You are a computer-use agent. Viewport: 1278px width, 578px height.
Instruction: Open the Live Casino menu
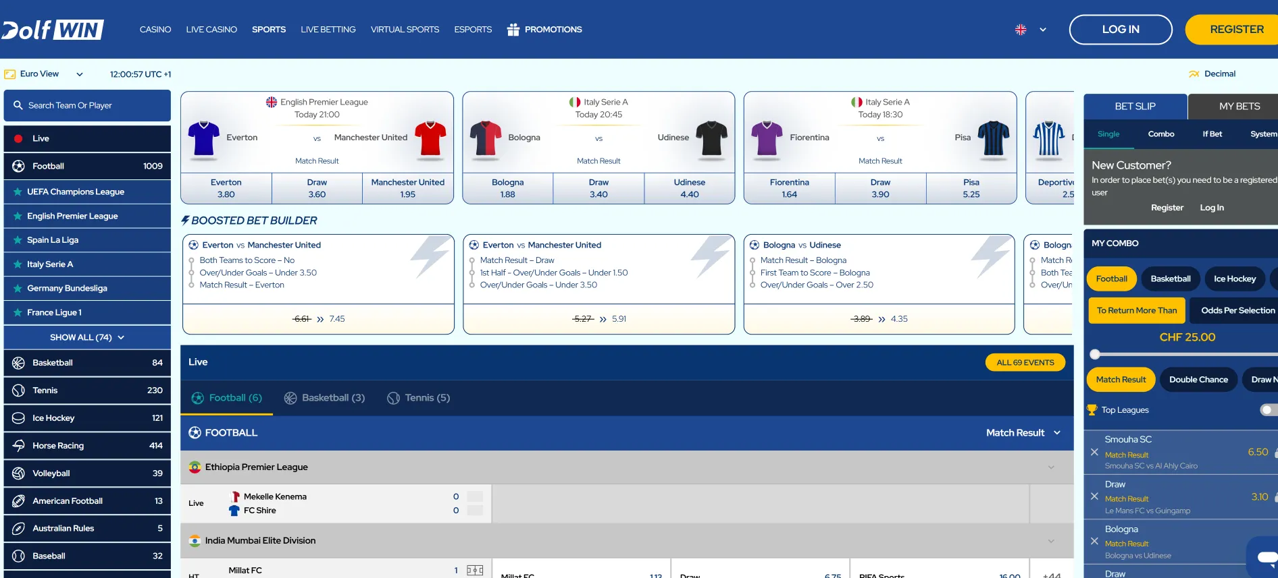click(211, 30)
